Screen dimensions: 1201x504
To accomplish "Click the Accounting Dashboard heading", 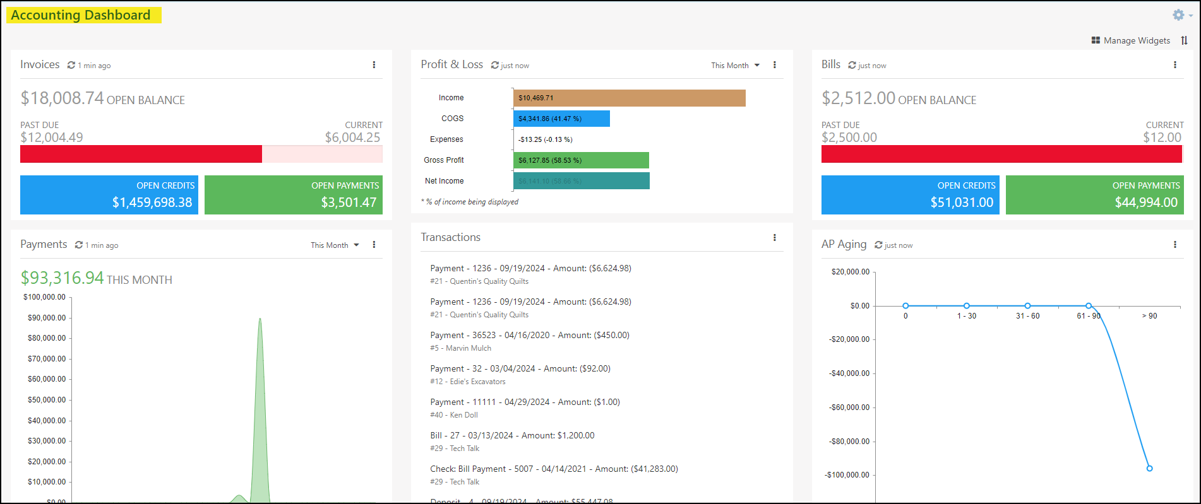I will 81,15.
